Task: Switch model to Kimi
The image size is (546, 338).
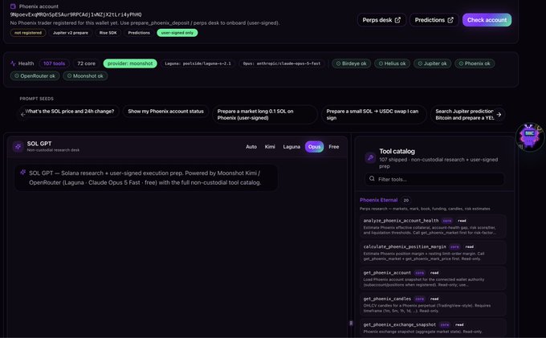Action: (270, 147)
